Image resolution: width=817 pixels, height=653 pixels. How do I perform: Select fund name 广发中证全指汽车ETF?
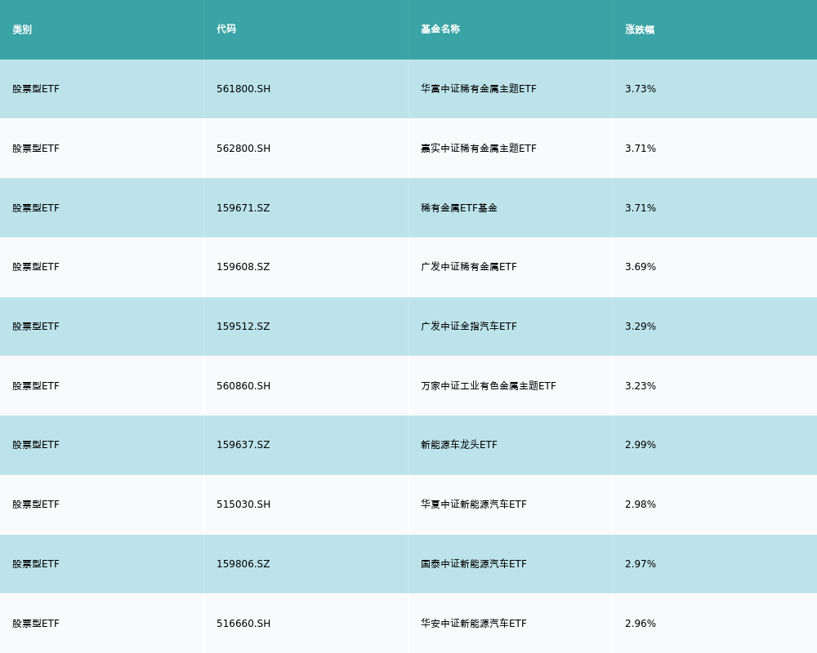(x=469, y=326)
